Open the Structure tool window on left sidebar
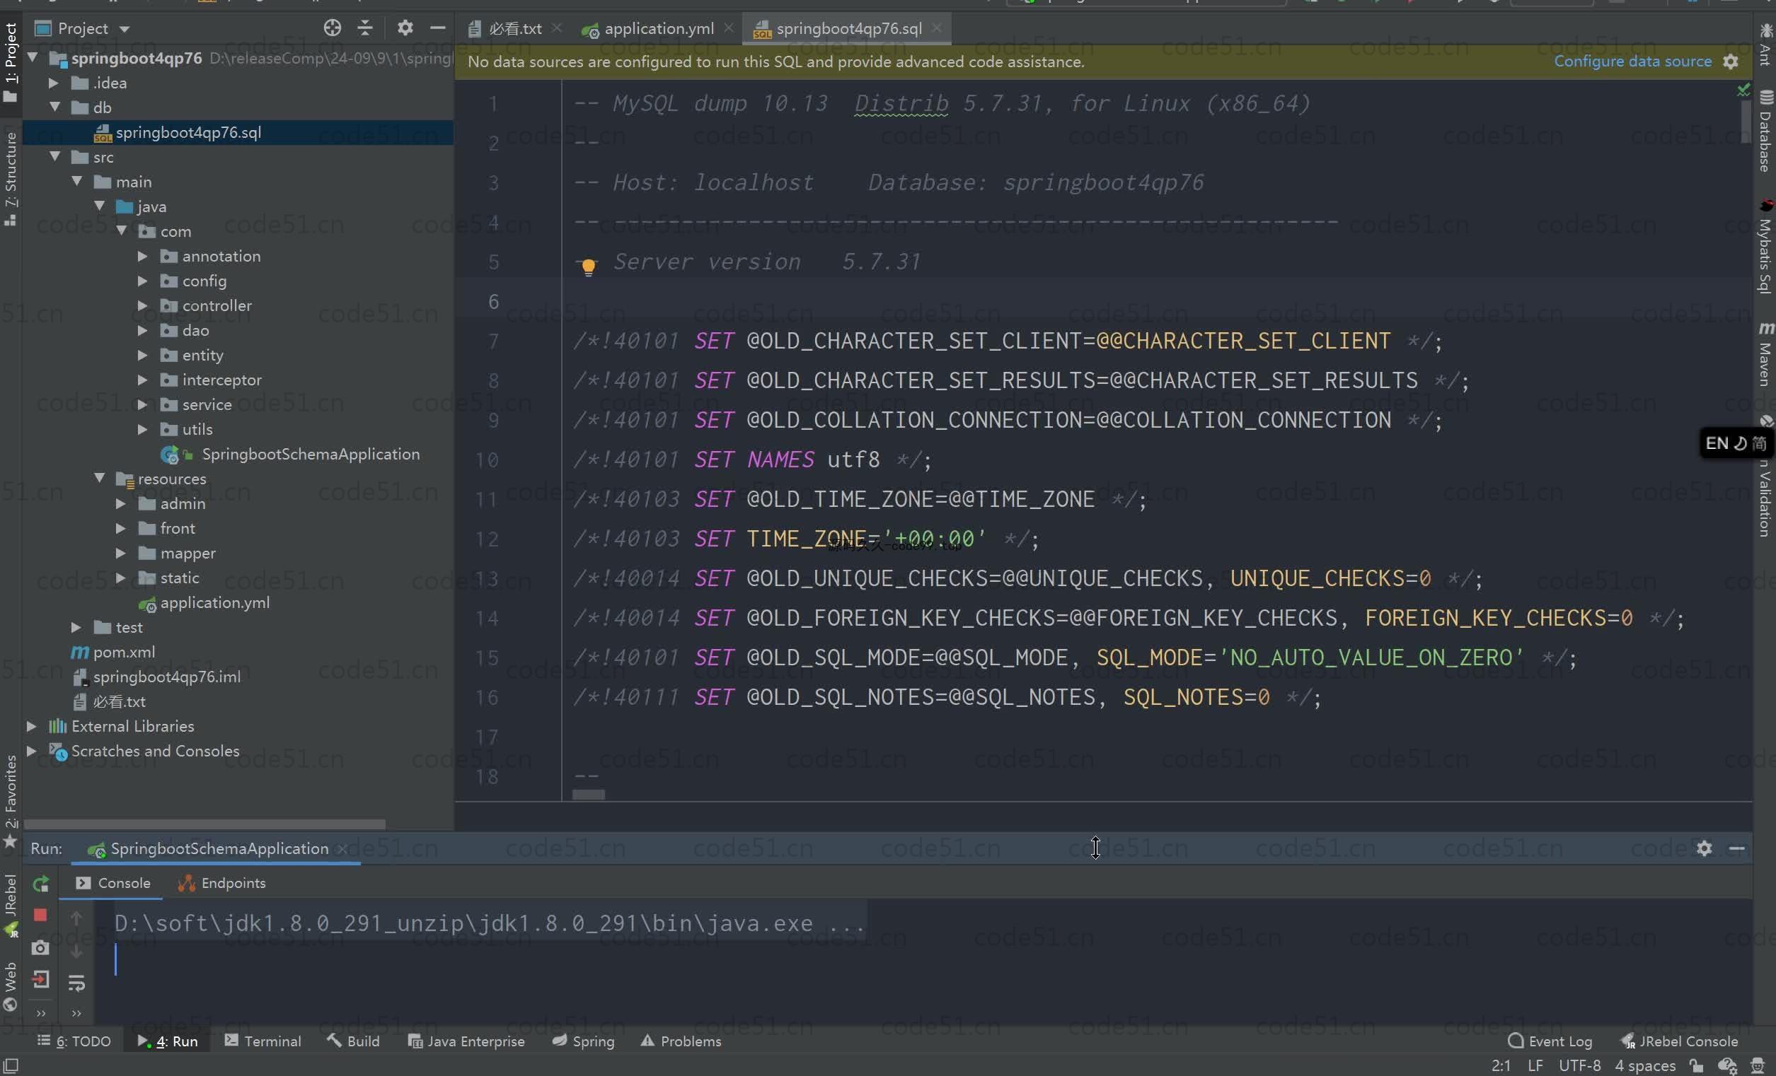Image resolution: width=1776 pixels, height=1076 pixels. point(10,178)
